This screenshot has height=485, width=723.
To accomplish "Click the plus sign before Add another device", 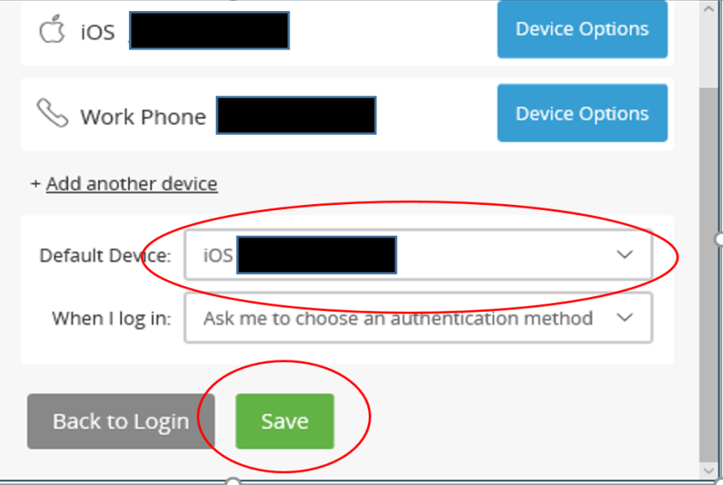I will 35,184.
